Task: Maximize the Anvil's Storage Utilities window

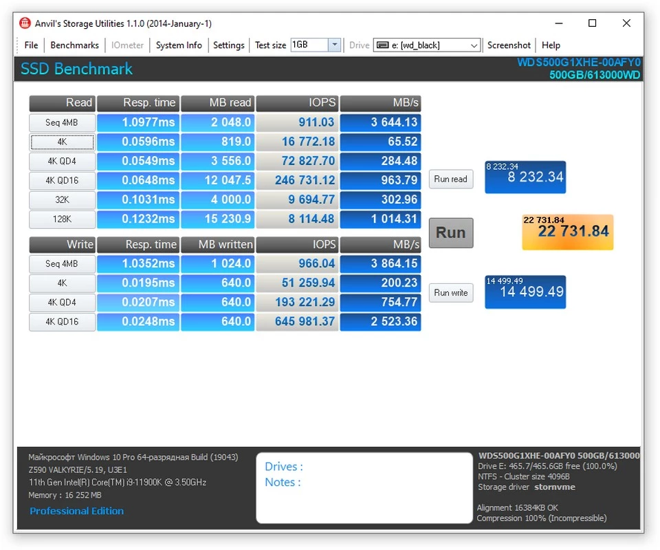Action: coord(592,23)
